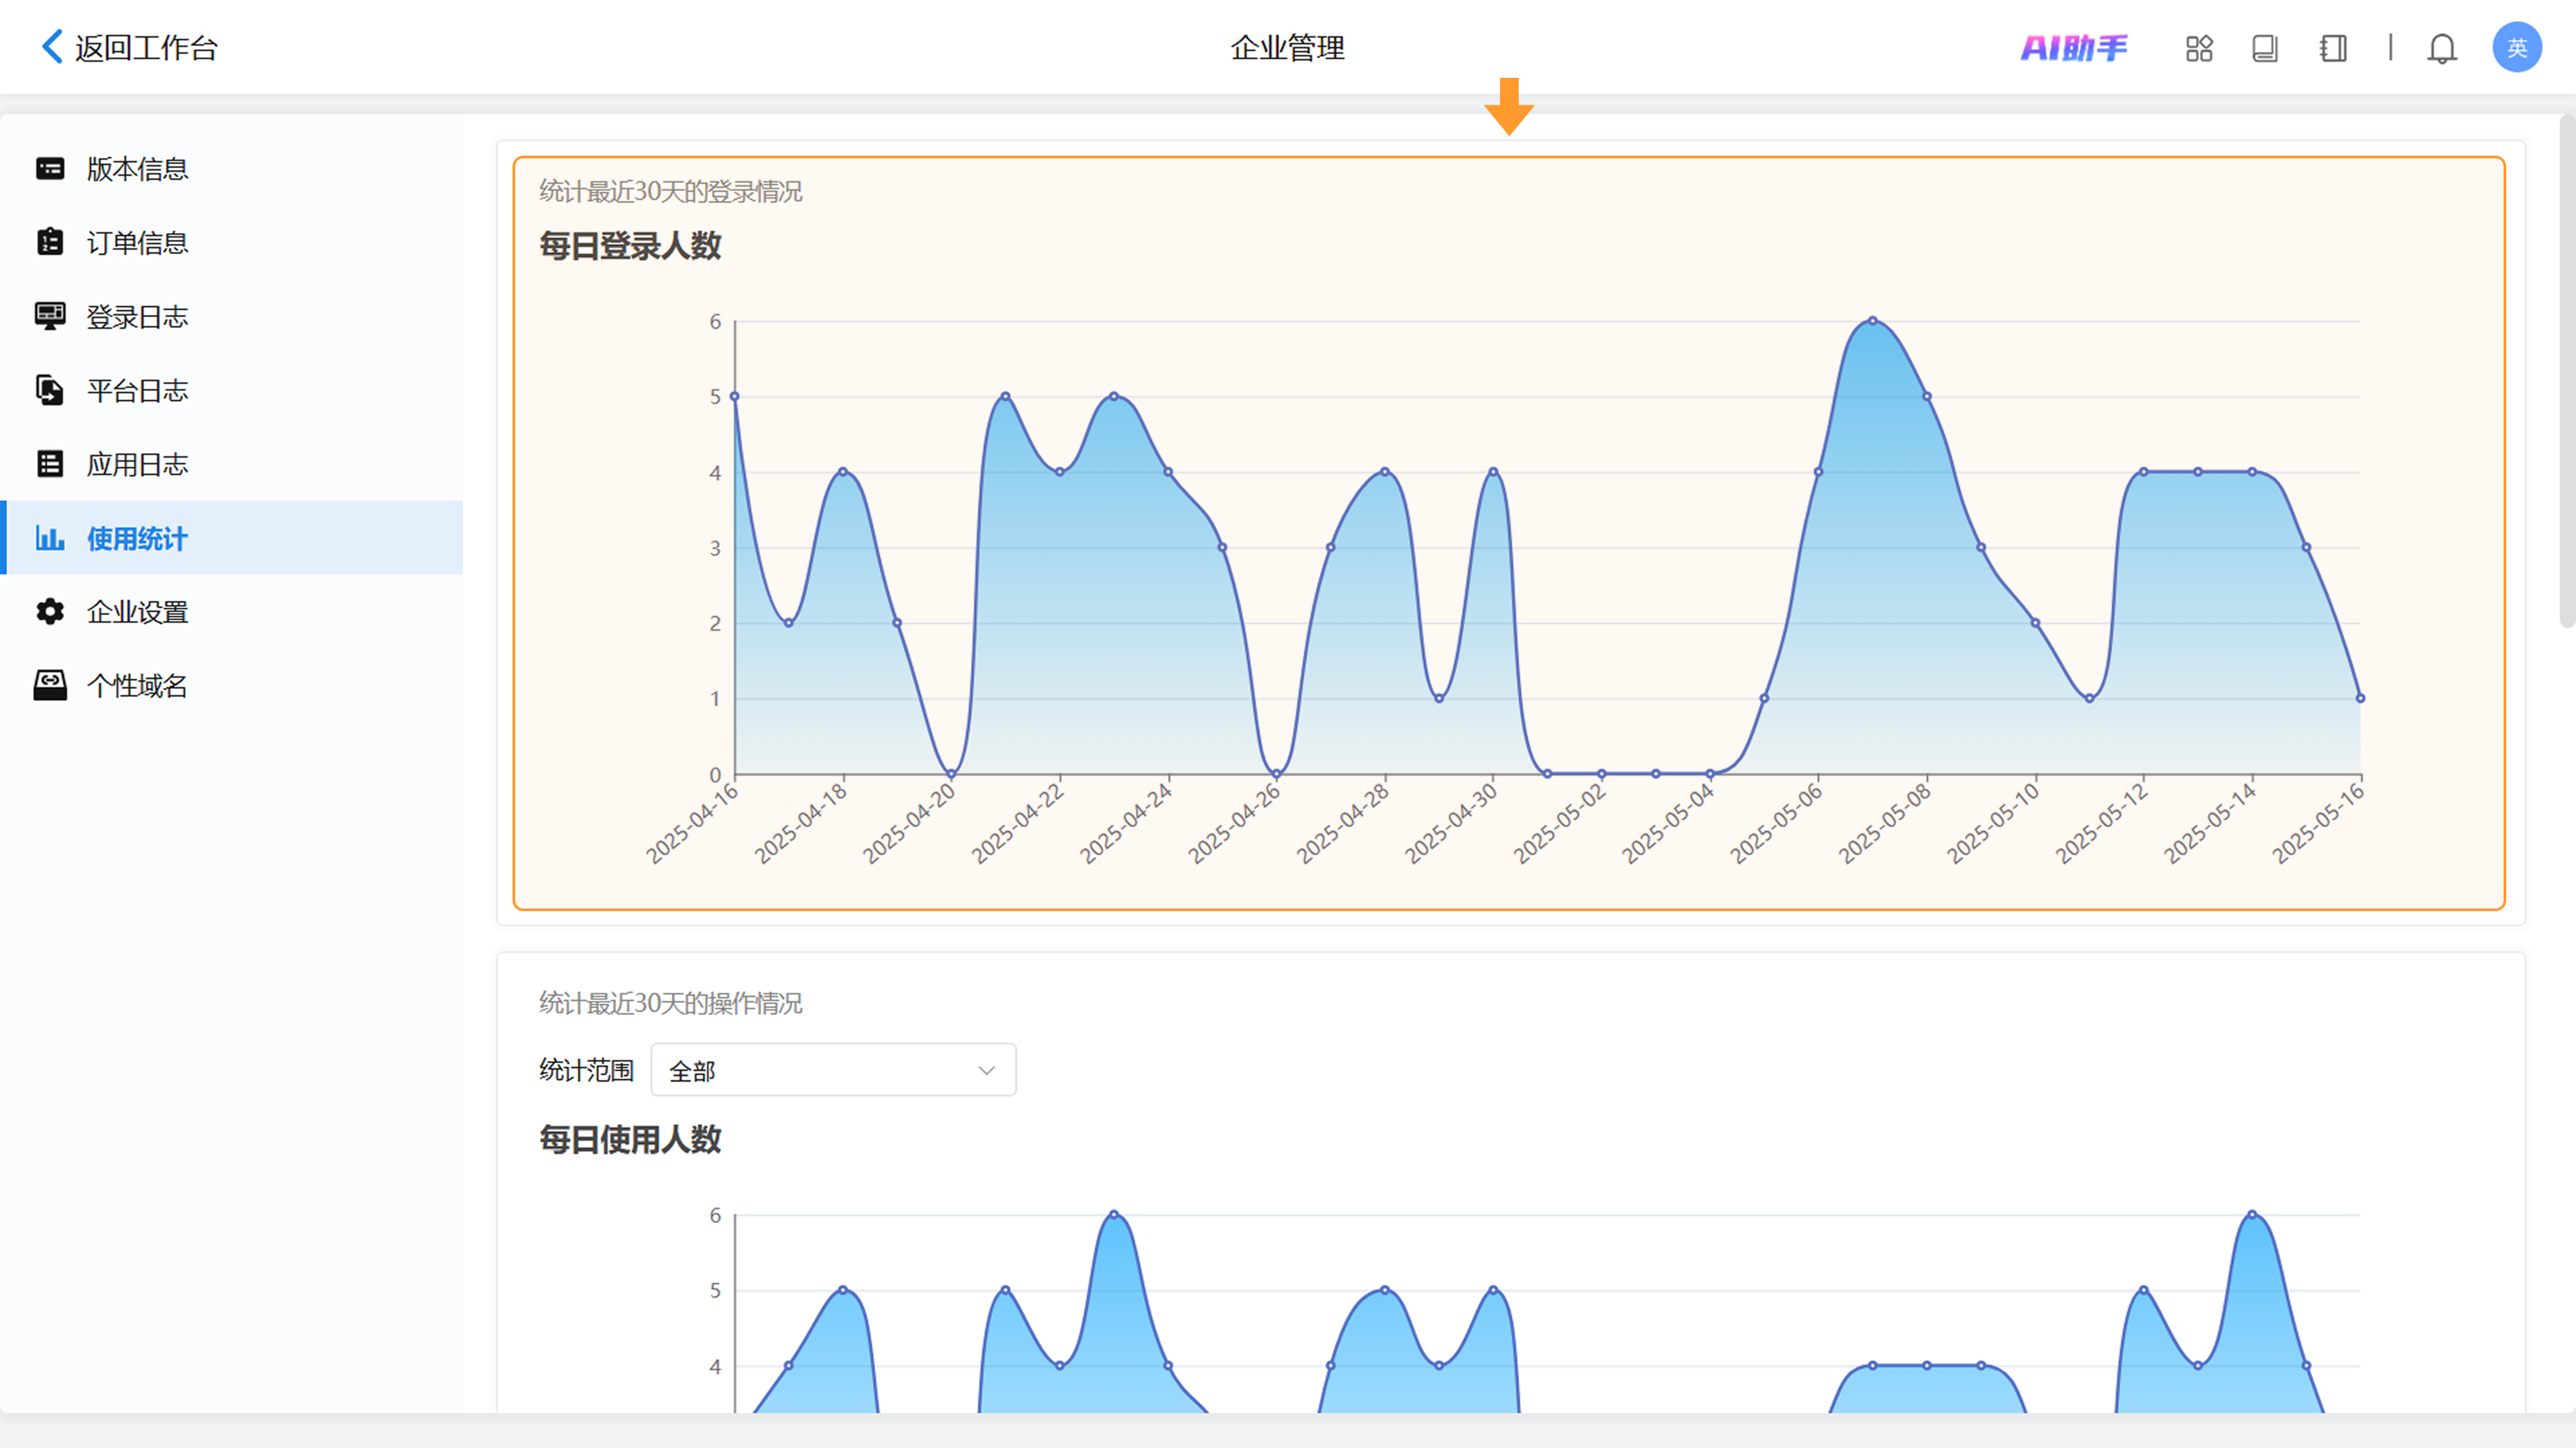This screenshot has width=2576, height=1448.
Task: Open the AI助手 assistant
Action: tap(2074, 47)
